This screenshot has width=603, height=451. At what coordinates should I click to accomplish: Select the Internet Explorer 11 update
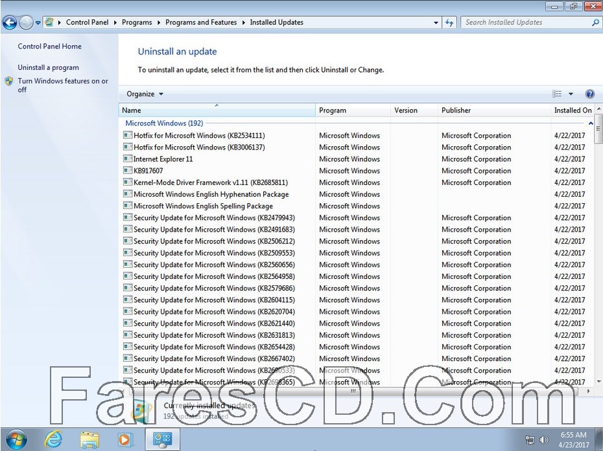pos(163,159)
